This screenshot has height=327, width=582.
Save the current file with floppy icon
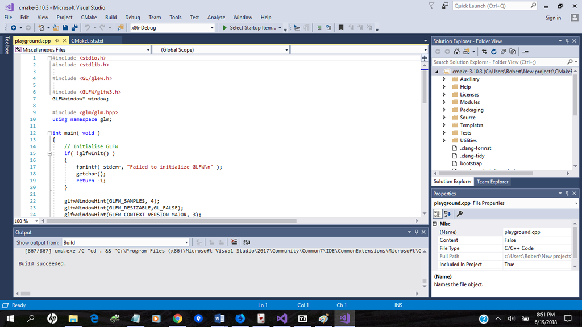pyautogui.click(x=65, y=28)
